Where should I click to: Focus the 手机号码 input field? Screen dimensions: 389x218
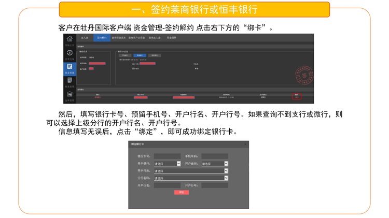tap(215, 156)
